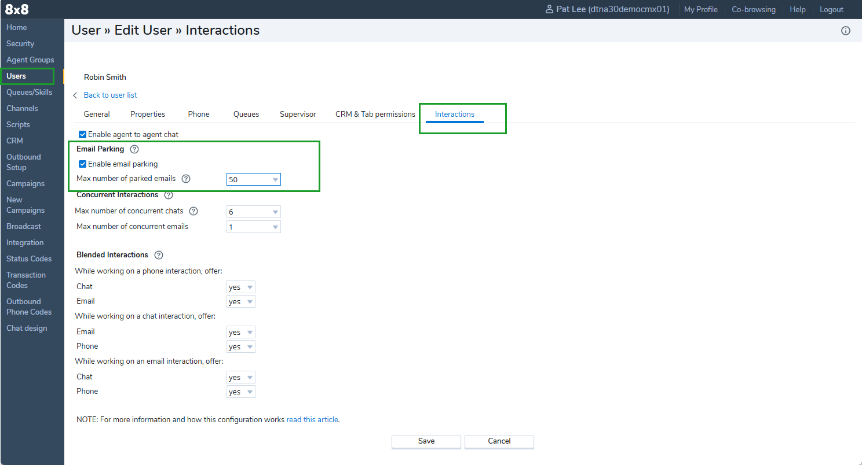Switch to the Supervisor tab
862x465 pixels.
(298, 115)
